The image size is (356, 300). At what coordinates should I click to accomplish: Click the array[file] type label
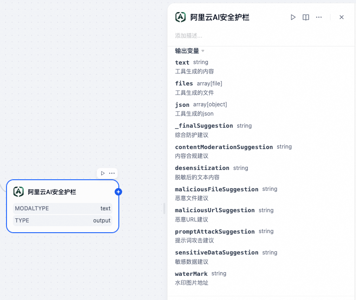pyautogui.click(x=209, y=84)
